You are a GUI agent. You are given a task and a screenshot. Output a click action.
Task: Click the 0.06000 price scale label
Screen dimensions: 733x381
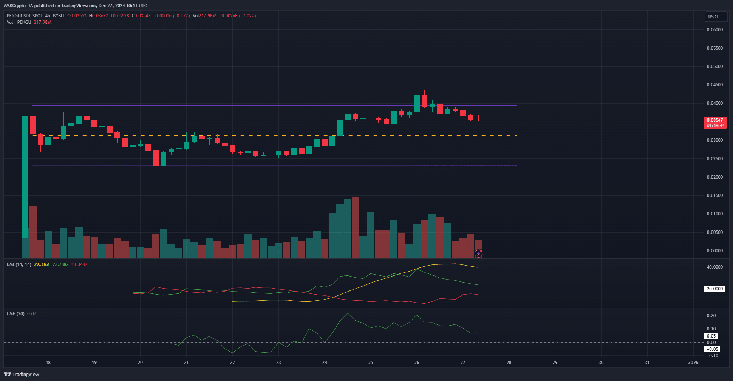[x=714, y=30]
